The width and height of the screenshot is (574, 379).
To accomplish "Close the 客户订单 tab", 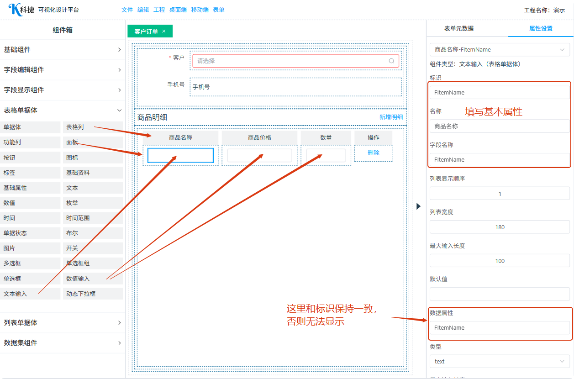I will (x=164, y=32).
